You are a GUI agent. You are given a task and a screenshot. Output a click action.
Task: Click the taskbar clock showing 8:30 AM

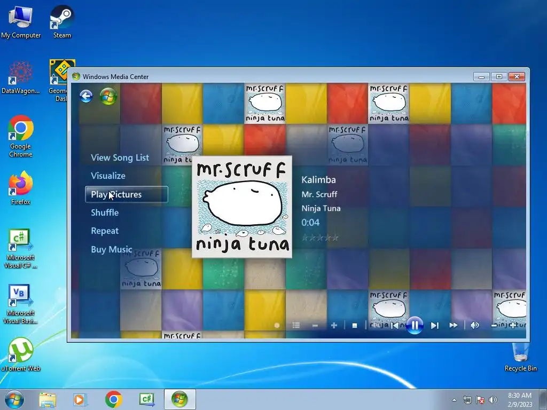[x=520, y=400]
